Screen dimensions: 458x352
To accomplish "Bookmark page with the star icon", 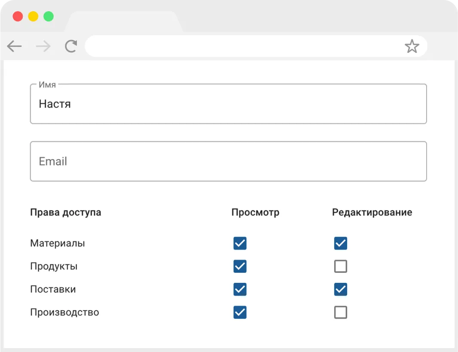I will (412, 46).
